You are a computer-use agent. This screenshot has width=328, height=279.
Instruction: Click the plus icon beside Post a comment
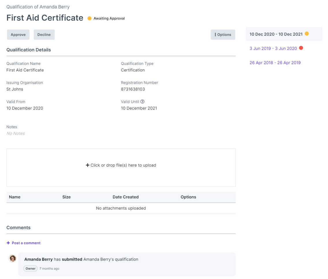coord(8,243)
